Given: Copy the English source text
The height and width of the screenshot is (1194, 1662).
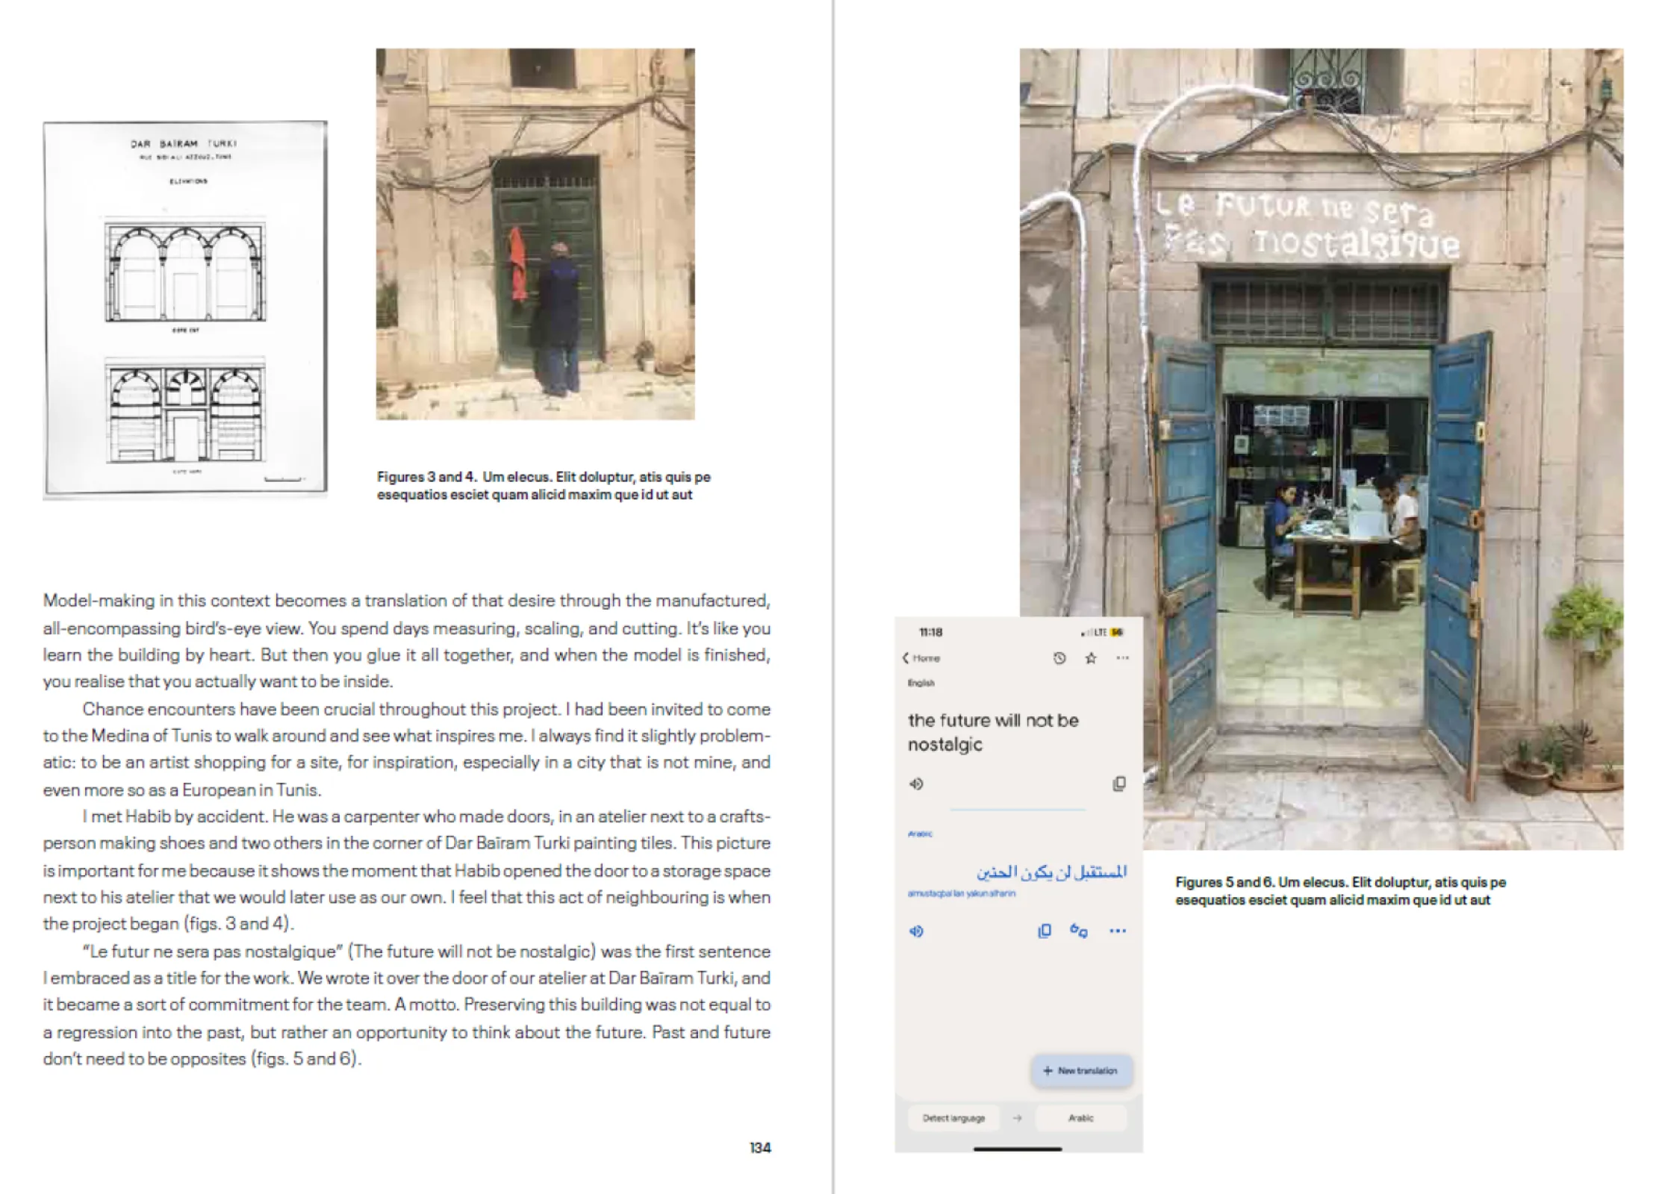Looking at the screenshot, I should (x=1118, y=784).
